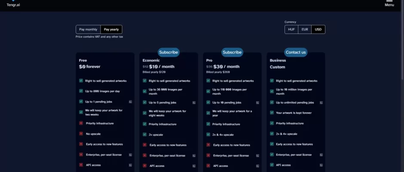Image resolution: width=404 pixels, height=172 pixels.
Task: Click Free plan 'No upscale' text
Action: point(93,134)
